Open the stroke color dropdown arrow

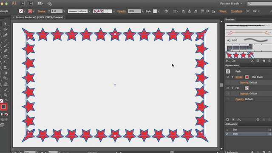[34, 11]
